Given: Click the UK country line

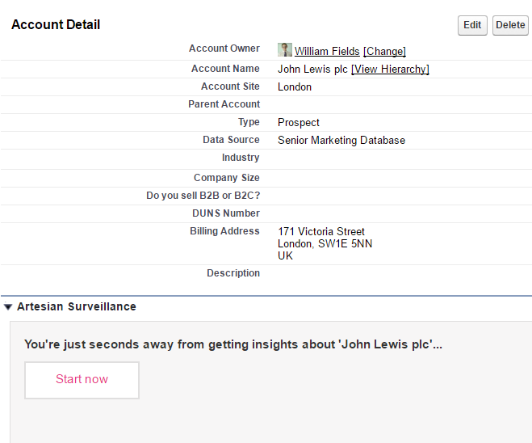Looking at the screenshot, I should [x=285, y=255].
